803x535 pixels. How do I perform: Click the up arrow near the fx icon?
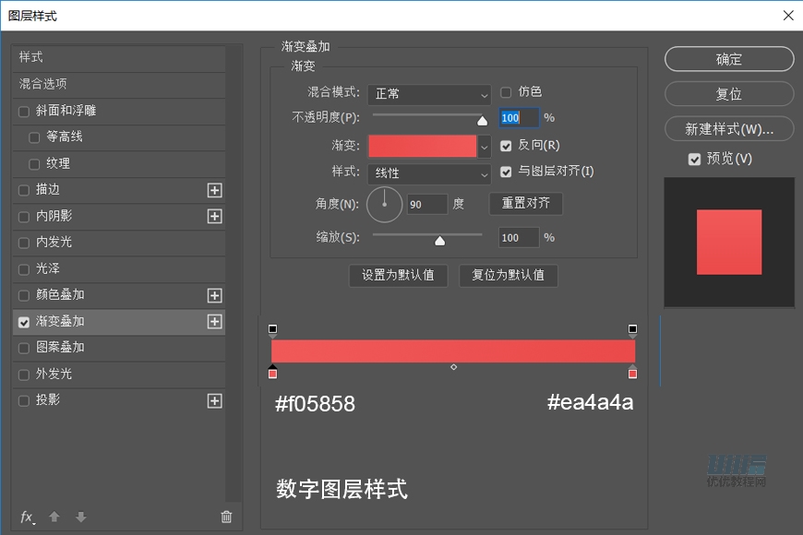click(54, 517)
